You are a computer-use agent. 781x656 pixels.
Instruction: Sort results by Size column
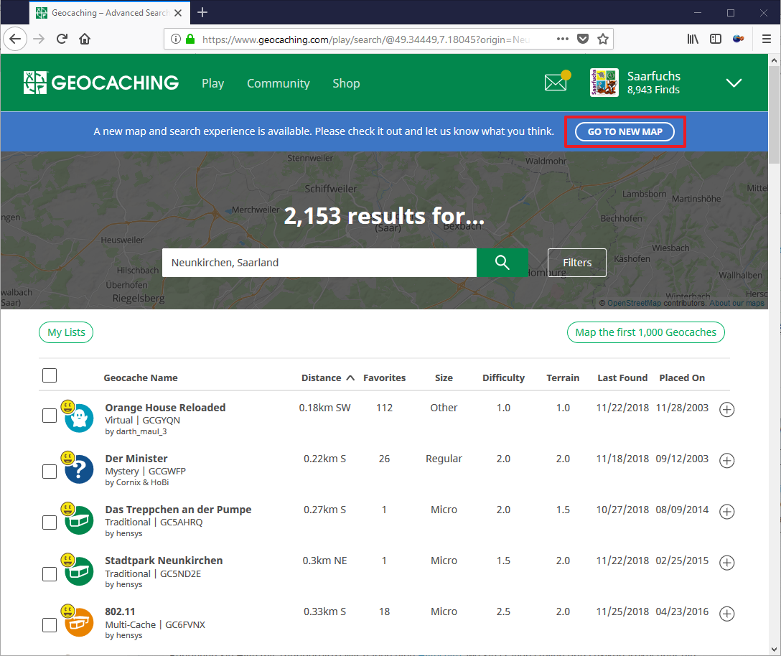(444, 378)
